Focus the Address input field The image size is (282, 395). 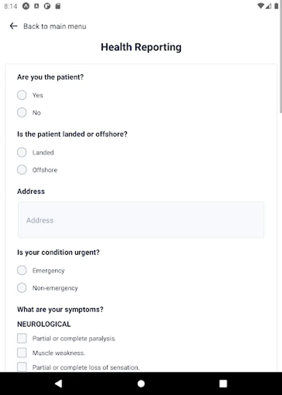tap(141, 220)
